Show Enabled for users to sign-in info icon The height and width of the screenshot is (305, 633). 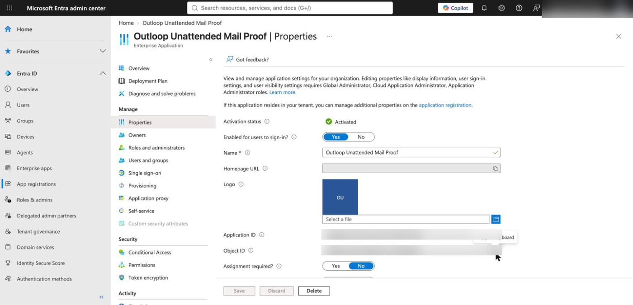click(x=294, y=137)
